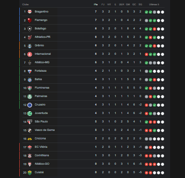Click the Bragantino club crest
This screenshot has height=178, width=185.
point(30,12)
